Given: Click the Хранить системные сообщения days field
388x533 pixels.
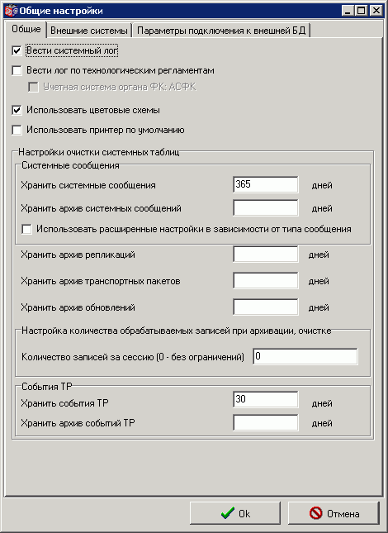Looking at the screenshot, I should point(266,184).
